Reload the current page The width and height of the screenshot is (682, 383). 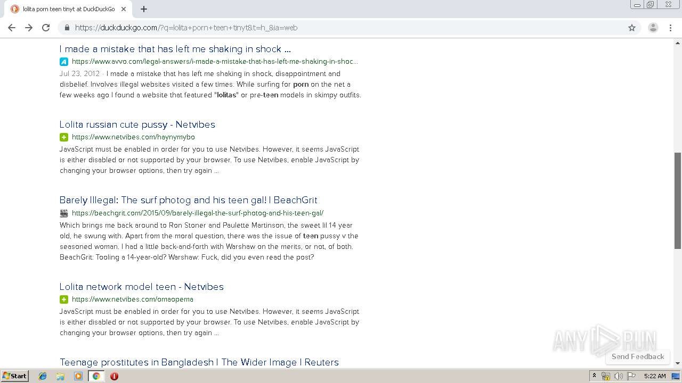pyautogui.click(x=46, y=28)
